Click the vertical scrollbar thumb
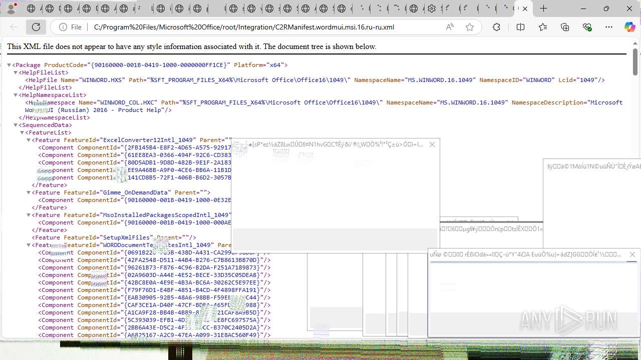Image resolution: width=641 pixels, height=360 pixels. [x=635, y=62]
